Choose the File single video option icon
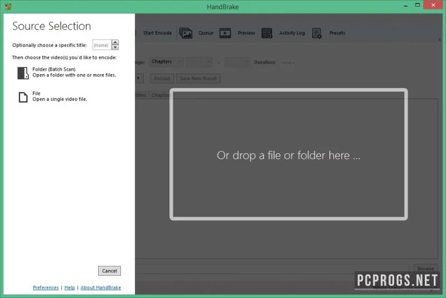The width and height of the screenshot is (446, 298). [23, 97]
